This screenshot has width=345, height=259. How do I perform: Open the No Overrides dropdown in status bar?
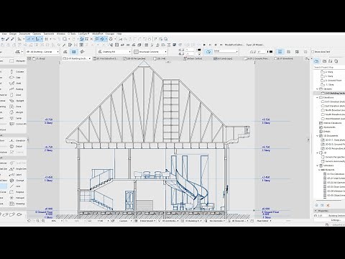[216, 221]
